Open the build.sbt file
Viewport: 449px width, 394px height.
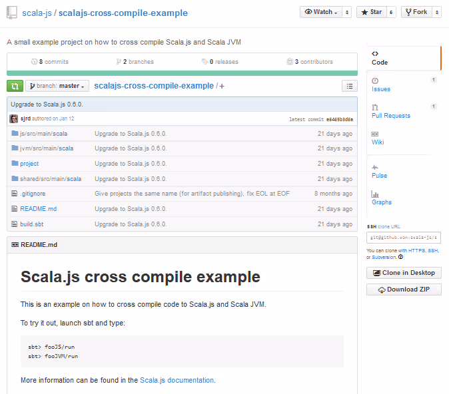click(32, 224)
